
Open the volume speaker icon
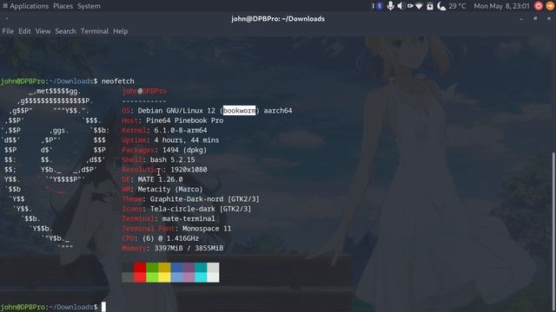coord(400,6)
